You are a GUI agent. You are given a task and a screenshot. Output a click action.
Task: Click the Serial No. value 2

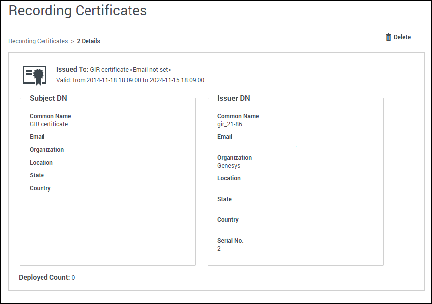pos(219,249)
